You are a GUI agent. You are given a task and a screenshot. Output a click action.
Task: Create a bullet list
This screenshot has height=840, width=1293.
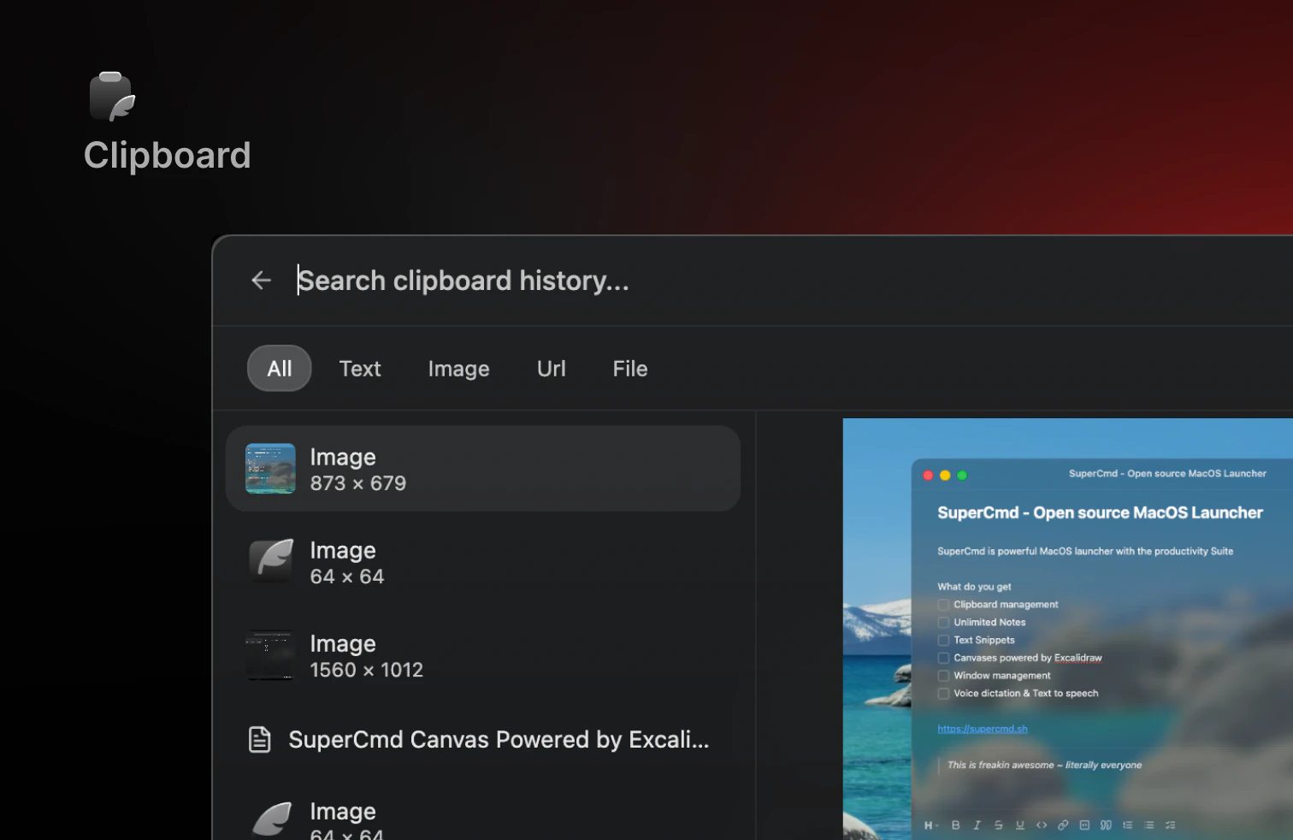click(1148, 825)
